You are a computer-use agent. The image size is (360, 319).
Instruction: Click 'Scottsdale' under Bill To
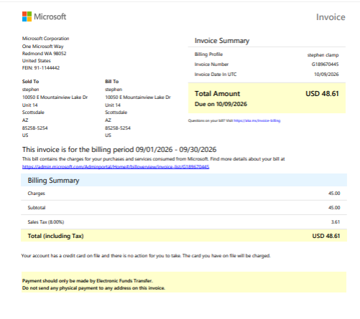coord(116,113)
